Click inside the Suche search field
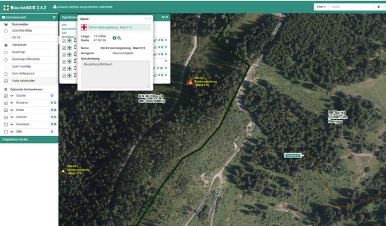This screenshot has width=386, height=226. click(352, 7)
